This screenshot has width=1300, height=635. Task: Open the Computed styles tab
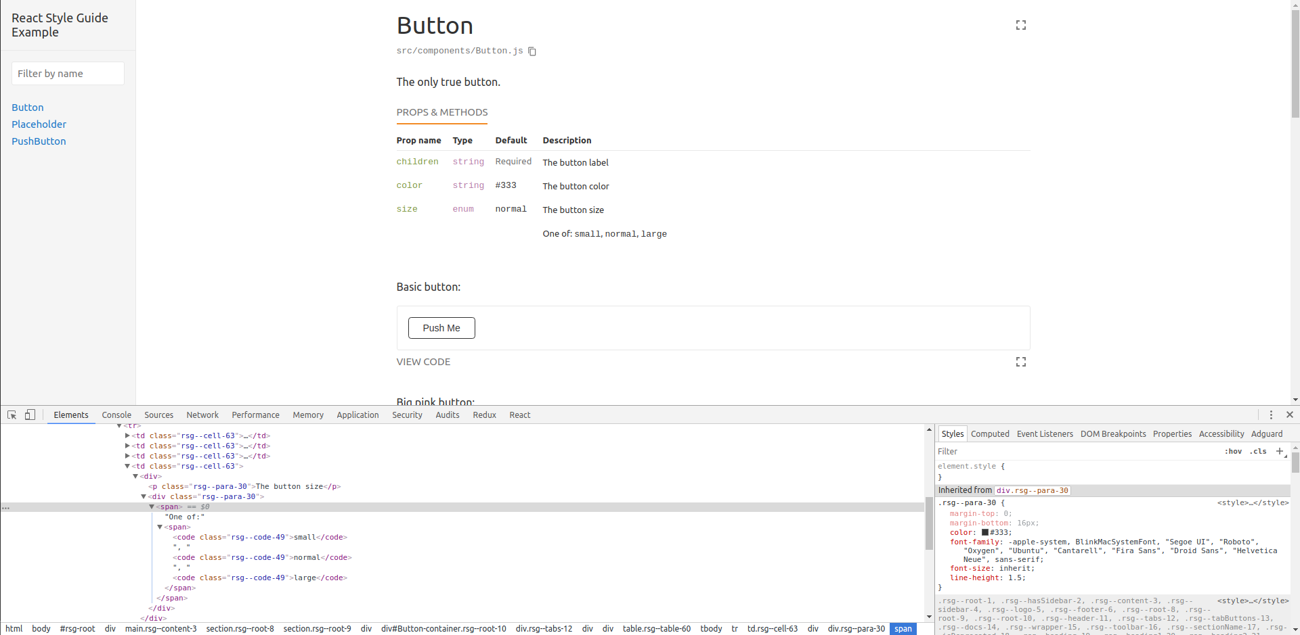tap(991, 433)
